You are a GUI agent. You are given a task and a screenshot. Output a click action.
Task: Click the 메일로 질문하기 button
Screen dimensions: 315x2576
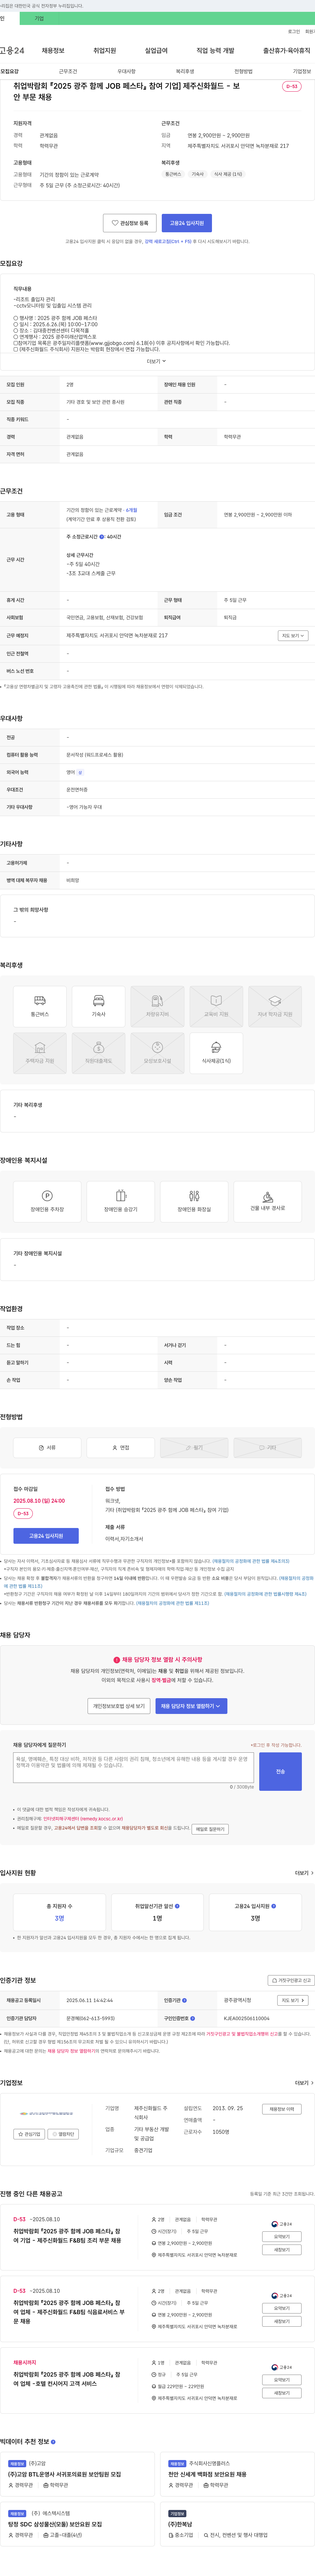coord(210,1829)
